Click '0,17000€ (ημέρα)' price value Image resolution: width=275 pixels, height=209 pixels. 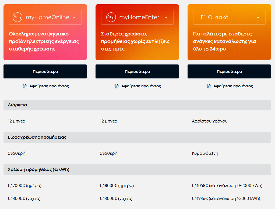point(25,186)
